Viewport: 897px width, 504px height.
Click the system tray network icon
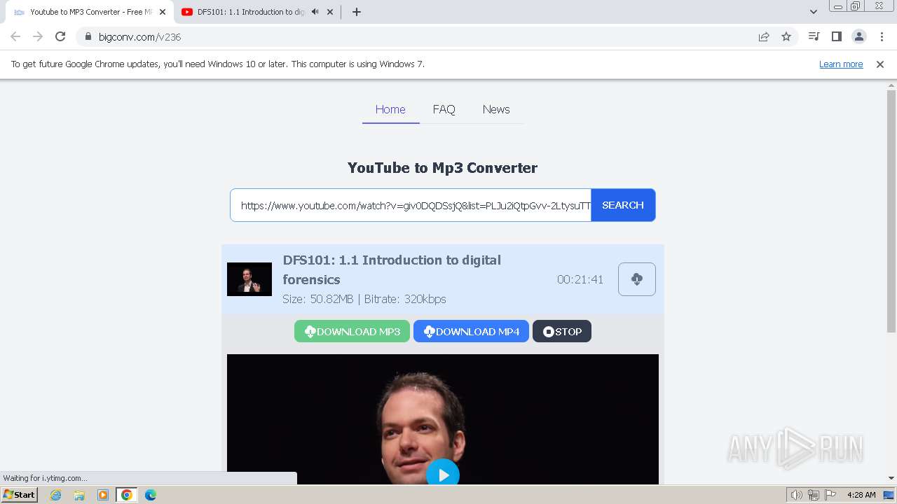pos(814,495)
